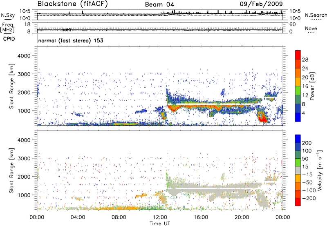Click the 'N.Search' legend label
This screenshot has width=327, height=226.
click(316, 15)
